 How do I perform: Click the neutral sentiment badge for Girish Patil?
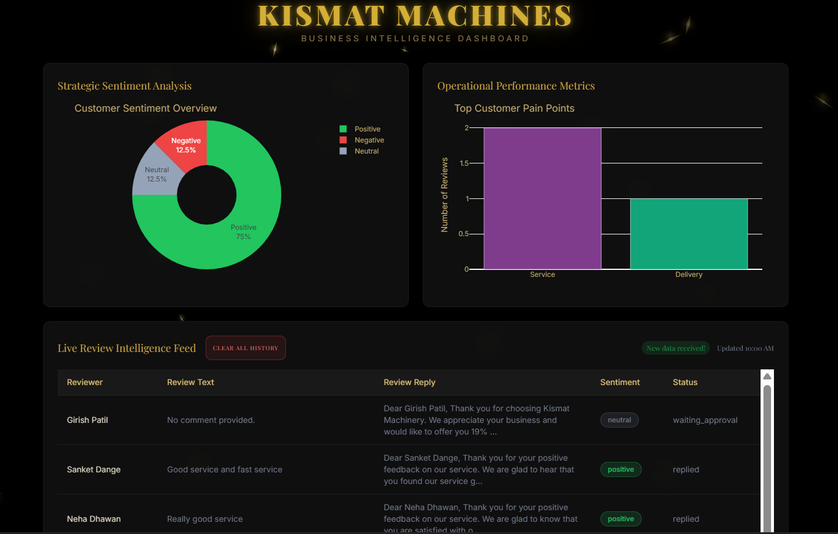pos(619,420)
